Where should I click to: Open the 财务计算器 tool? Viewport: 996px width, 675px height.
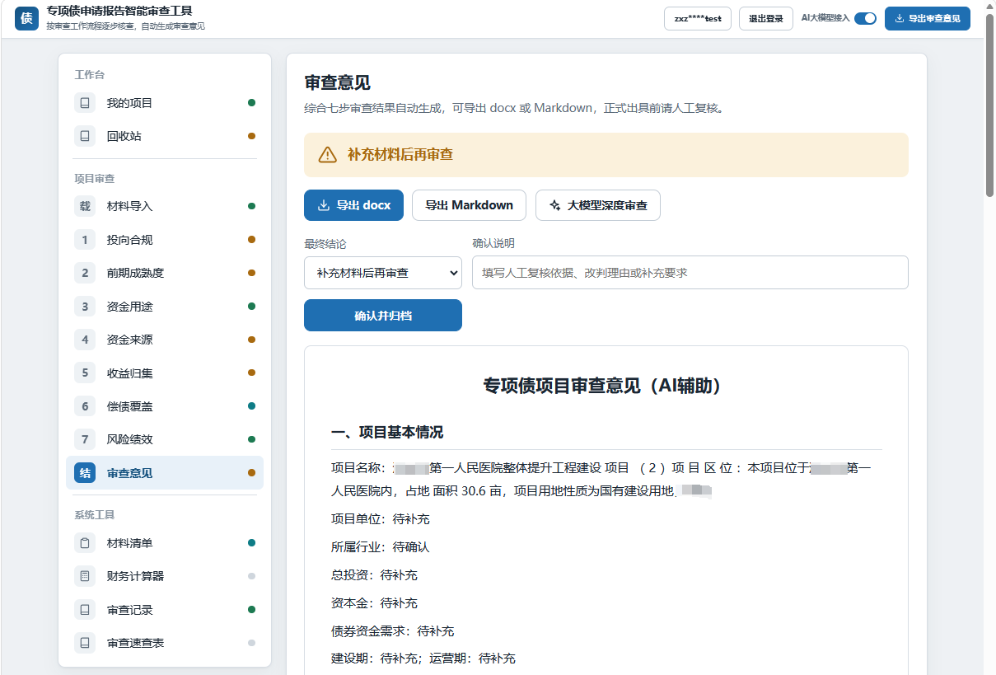165,576
